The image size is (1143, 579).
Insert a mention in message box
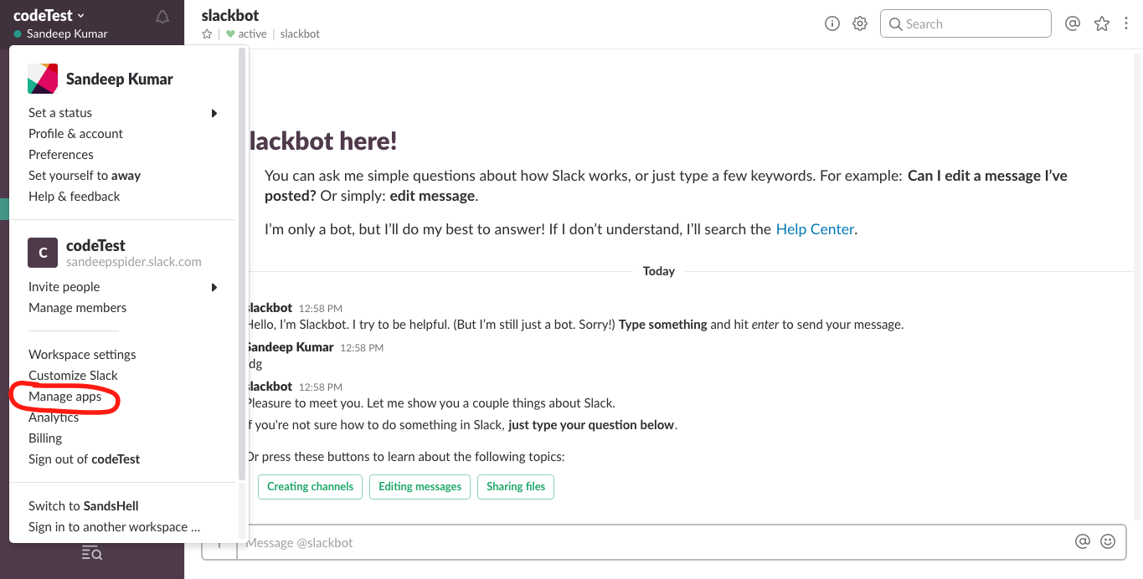1083,541
